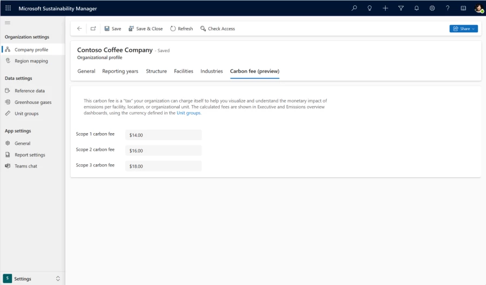Click the Check Access button
This screenshot has width=486, height=285.
pyautogui.click(x=218, y=29)
